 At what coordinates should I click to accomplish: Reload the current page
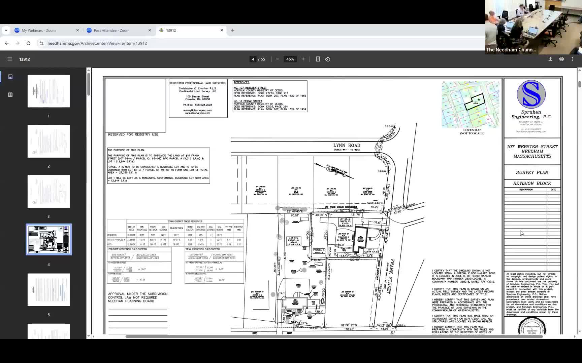29,43
